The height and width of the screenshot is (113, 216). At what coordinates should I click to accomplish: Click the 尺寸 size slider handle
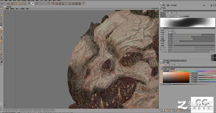201,35
